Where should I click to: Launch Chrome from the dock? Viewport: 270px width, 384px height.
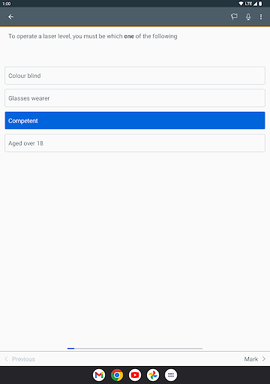pyautogui.click(x=117, y=375)
